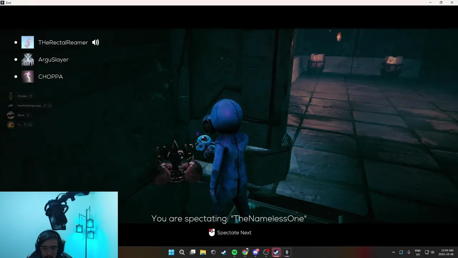Click the Zort window title icon
Viewport: 458px width, 258px height.
pos(3,3)
